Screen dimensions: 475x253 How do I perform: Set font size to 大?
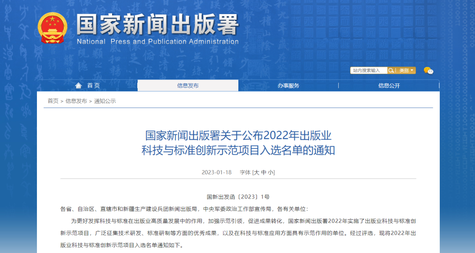256,173
